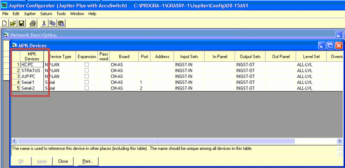The height and width of the screenshot is (168, 345).
Task: Click the Level Set column header
Action: pyautogui.click(x=311, y=56)
